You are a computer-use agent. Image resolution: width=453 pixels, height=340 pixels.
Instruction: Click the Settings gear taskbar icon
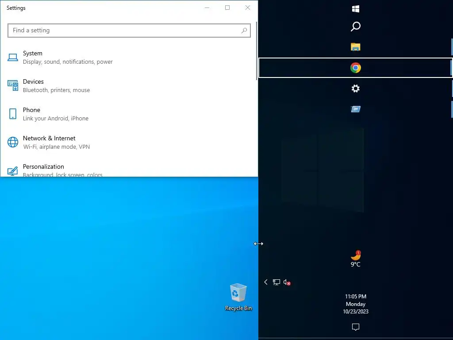pos(356,89)
